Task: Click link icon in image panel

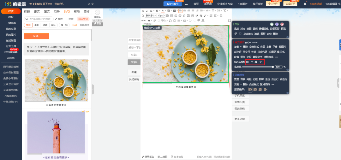Action: click(236, 34)
